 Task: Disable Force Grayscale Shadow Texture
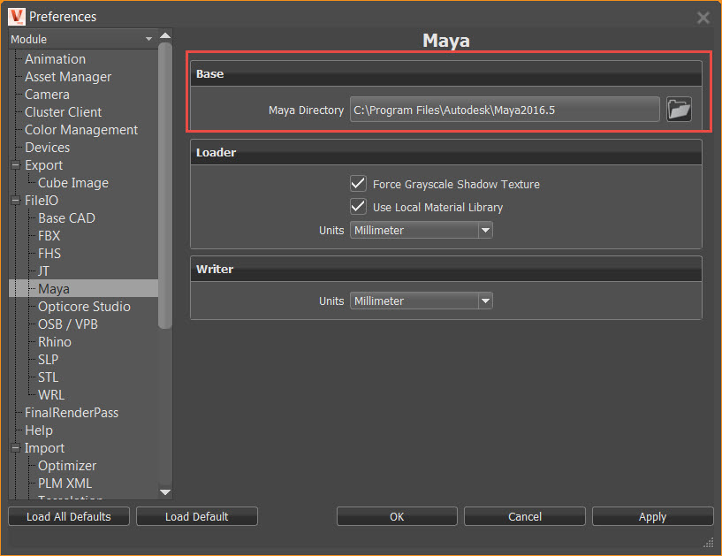tap(358, 183)
